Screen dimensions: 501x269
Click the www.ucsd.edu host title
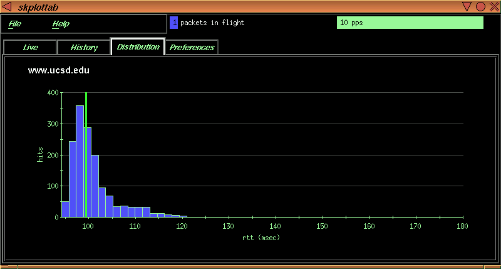(x=58, y=70)
